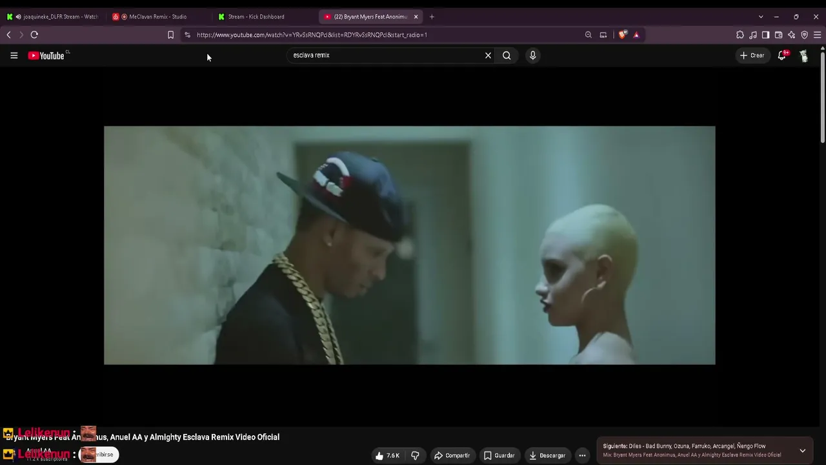Bookmark this page

(170, 35)
